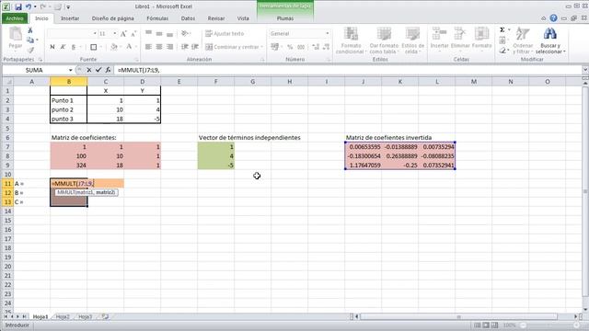The width and height of the screenshot is (589, 331).
Task: Click the Save icon in quick access toolbar
Action: tap(18, 6)
